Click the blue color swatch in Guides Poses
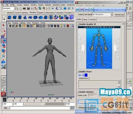133x114 pixels. pyautogui.click(x=86, y=75)
